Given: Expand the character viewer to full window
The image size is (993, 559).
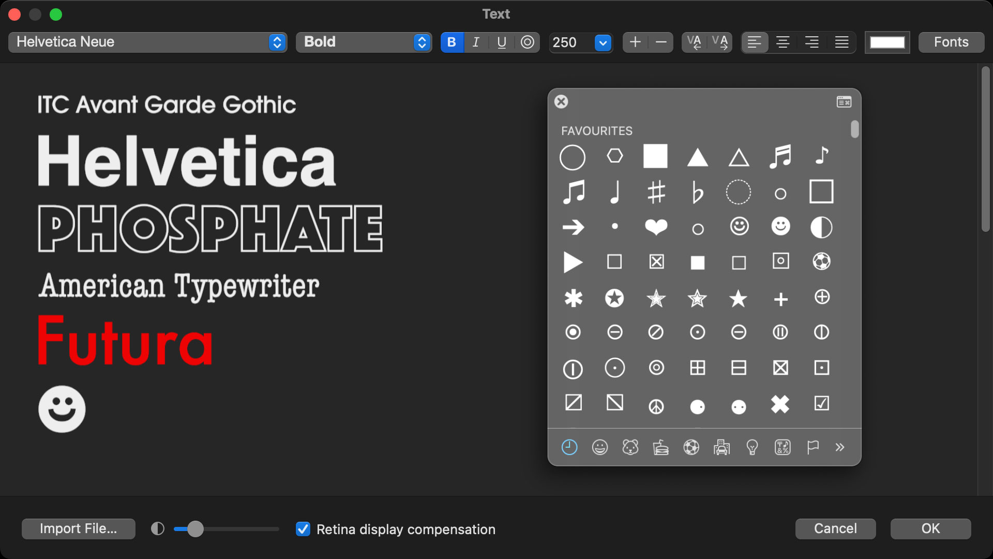Looking at the screenshot, I should point(844,102).
